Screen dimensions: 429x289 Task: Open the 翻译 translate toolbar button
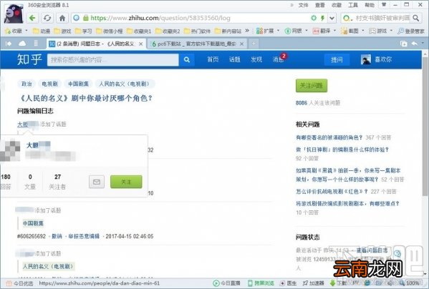point(322,31)
